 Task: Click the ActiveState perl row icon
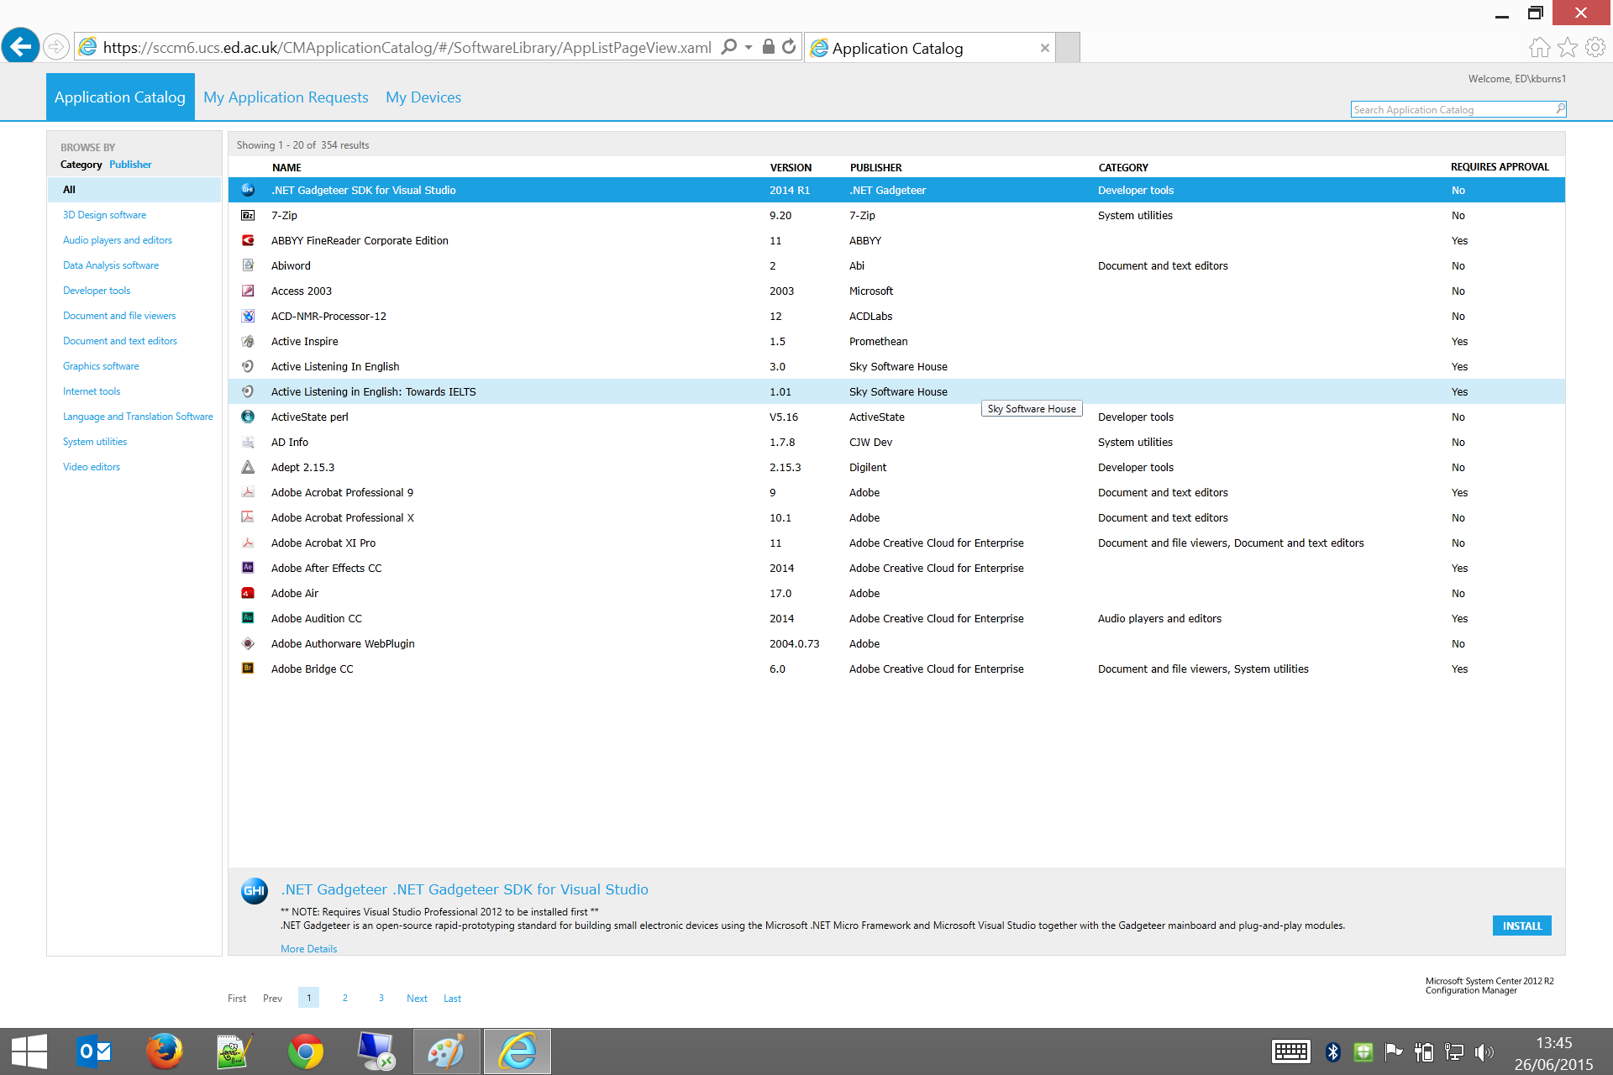(248, 417)
